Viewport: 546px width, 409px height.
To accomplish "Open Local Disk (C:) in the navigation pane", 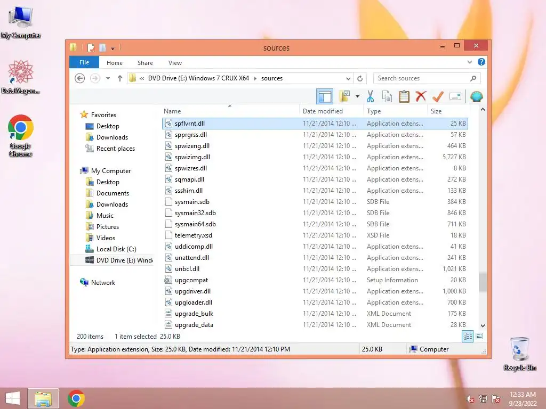I will click(116, 249).
